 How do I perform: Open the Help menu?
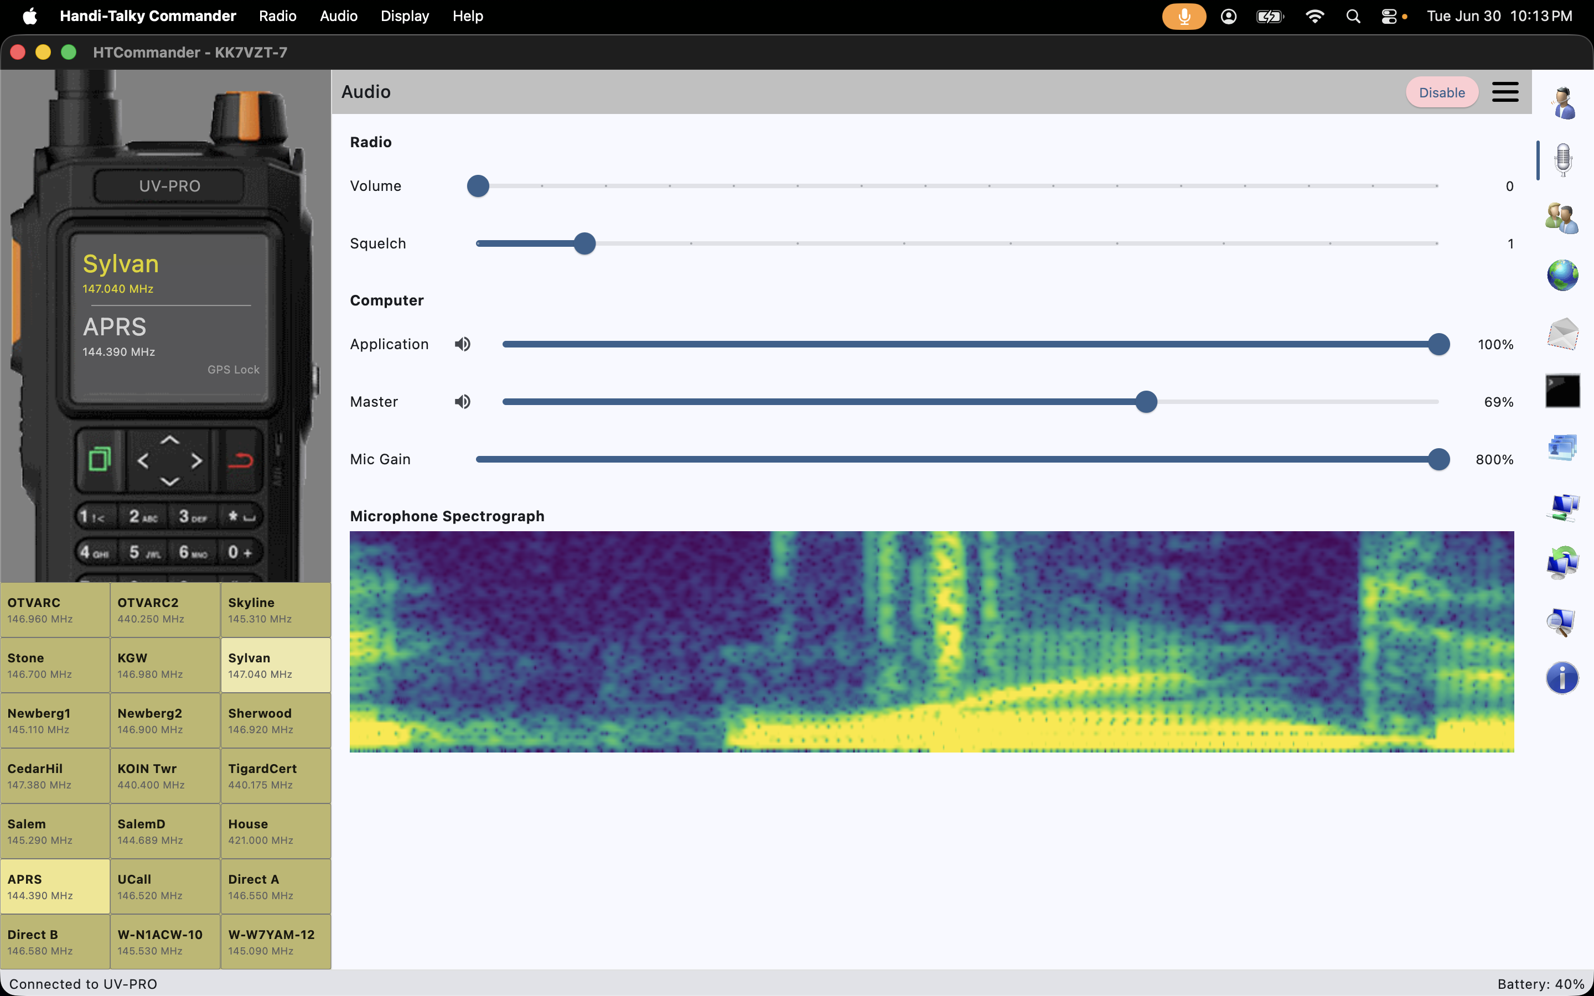(x=468, y=16)
